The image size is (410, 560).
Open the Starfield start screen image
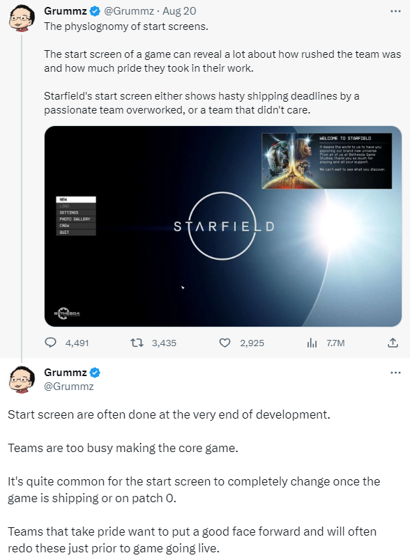(x=222, y=226)
